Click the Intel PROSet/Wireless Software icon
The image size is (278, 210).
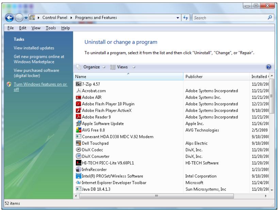[x=78, y=176]
